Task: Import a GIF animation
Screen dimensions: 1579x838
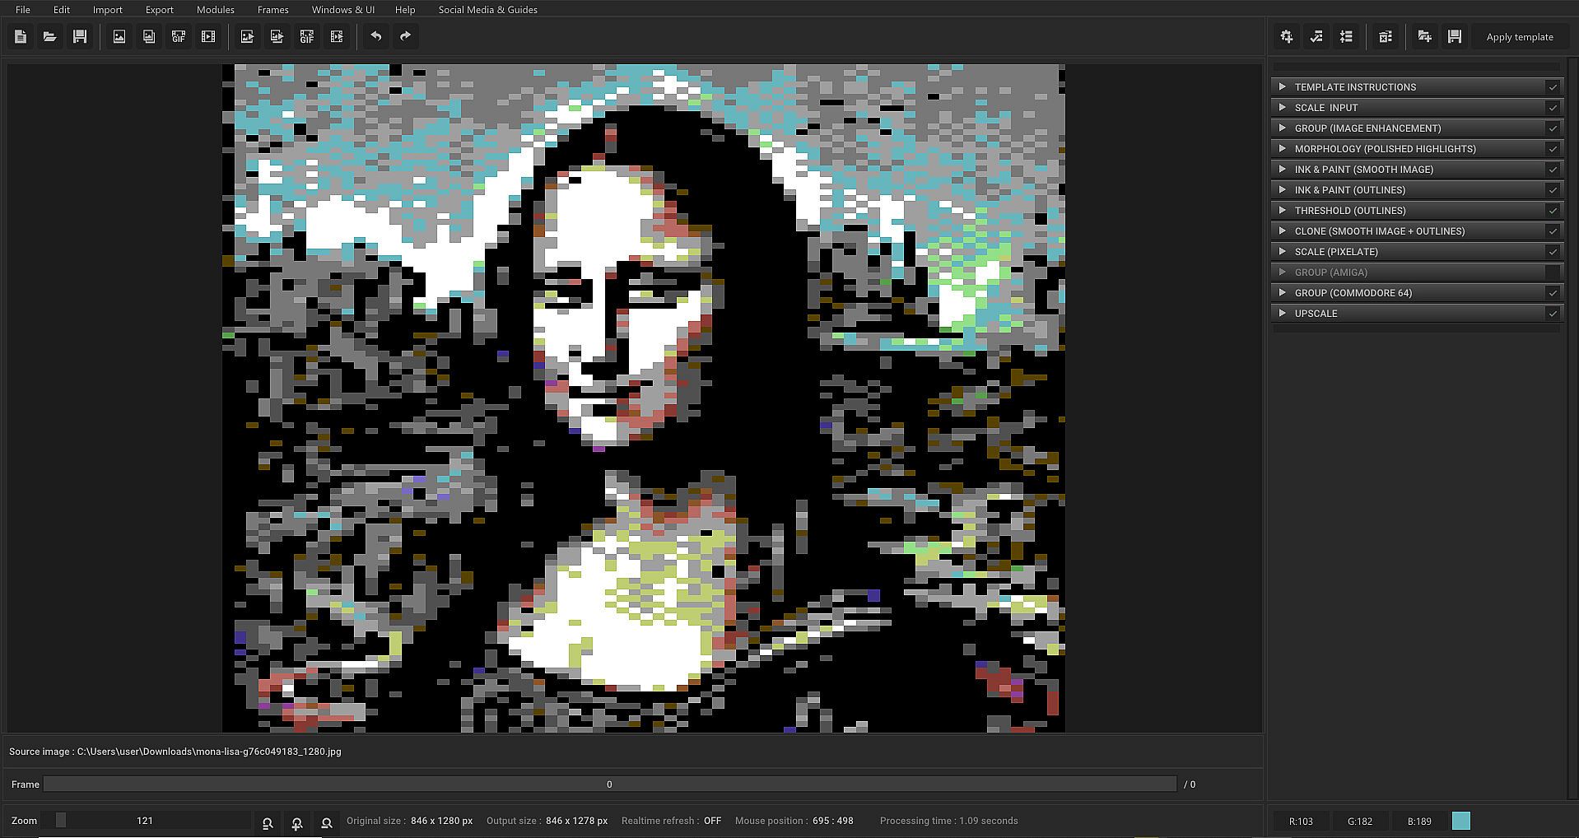Action: (x=179, y=37)
